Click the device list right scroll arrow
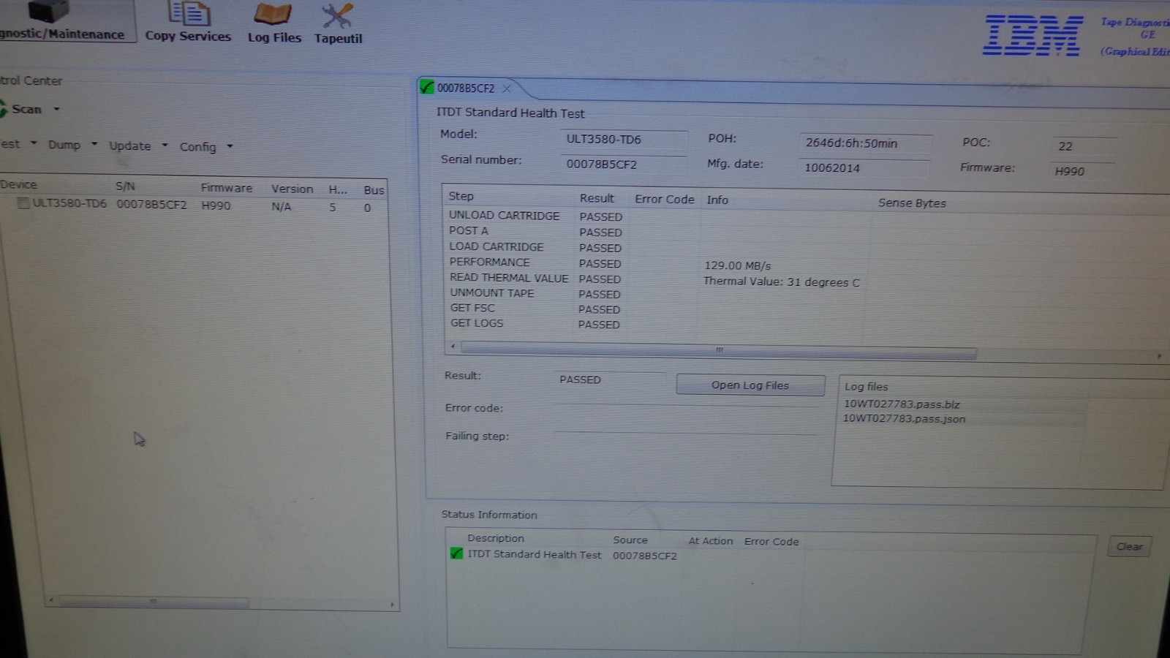 393,605
